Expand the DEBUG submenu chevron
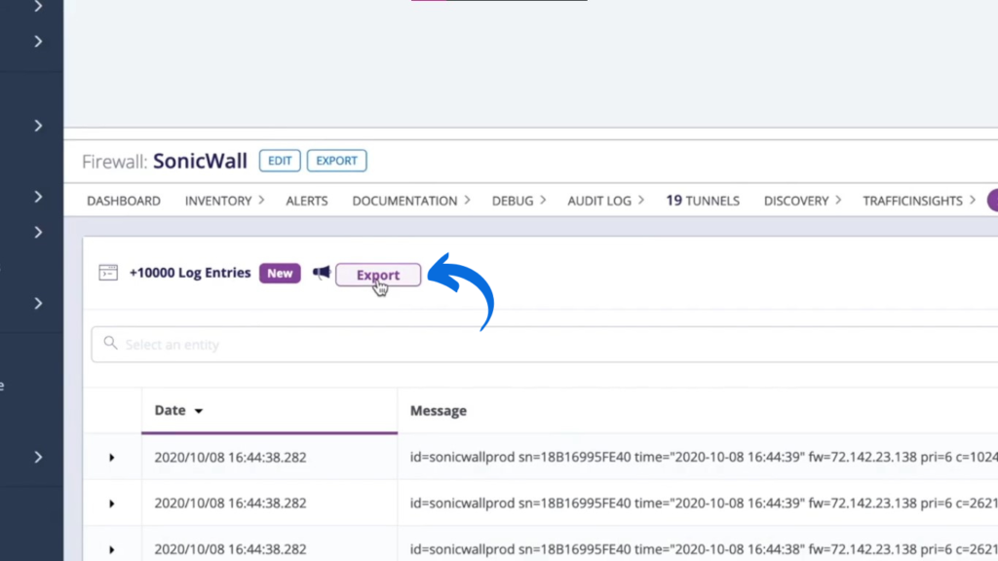 (x=542, y=201)
